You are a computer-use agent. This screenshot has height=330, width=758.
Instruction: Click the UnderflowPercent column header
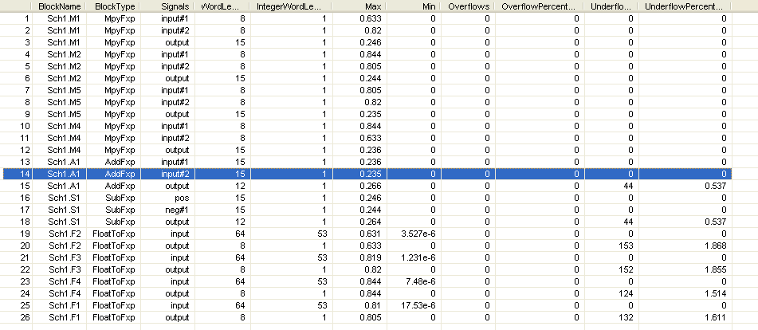[685, 6]
